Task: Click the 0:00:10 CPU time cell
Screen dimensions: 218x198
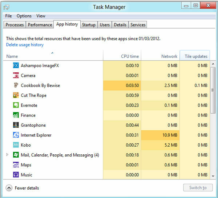Action: (x=122, y=65)
